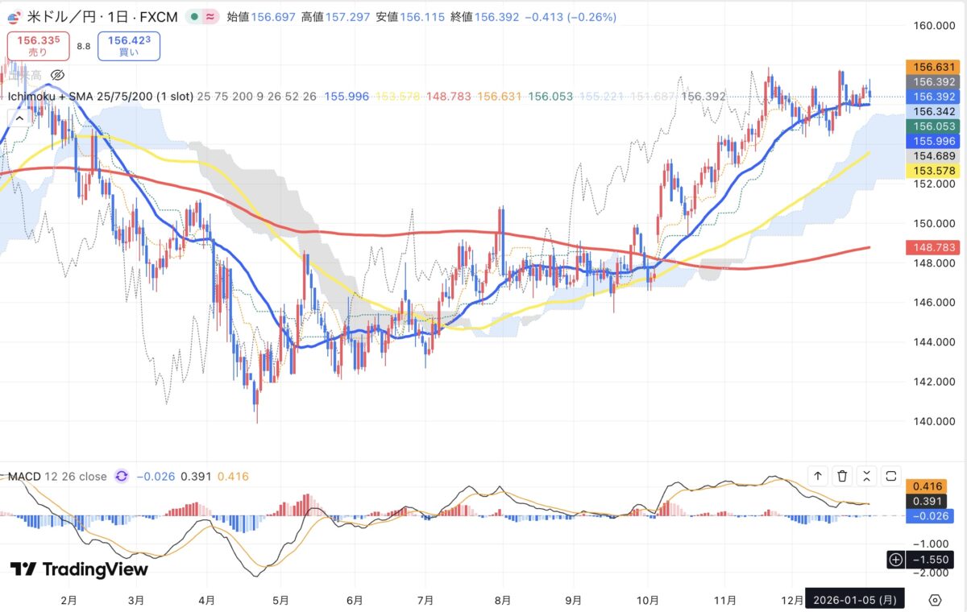The image size is (967, 612).
Task: Collapse the MACD pane
Action: [866, 477]
